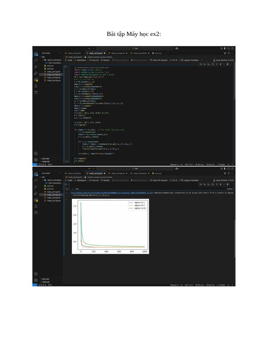Open ipykernel file path link in bottom screenshot
The height and width of the screenshot is (357, 268).
(111, 192)
